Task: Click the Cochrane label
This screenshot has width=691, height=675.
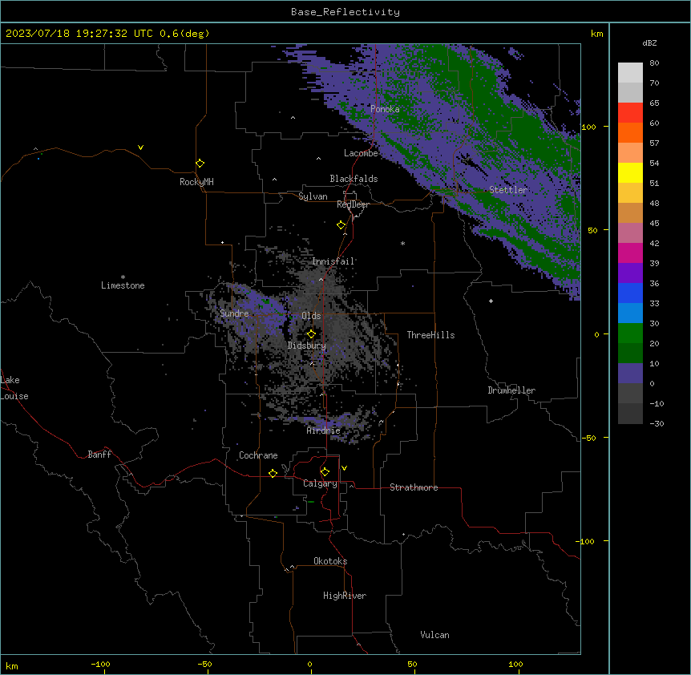Action: (x=258, y=455)
